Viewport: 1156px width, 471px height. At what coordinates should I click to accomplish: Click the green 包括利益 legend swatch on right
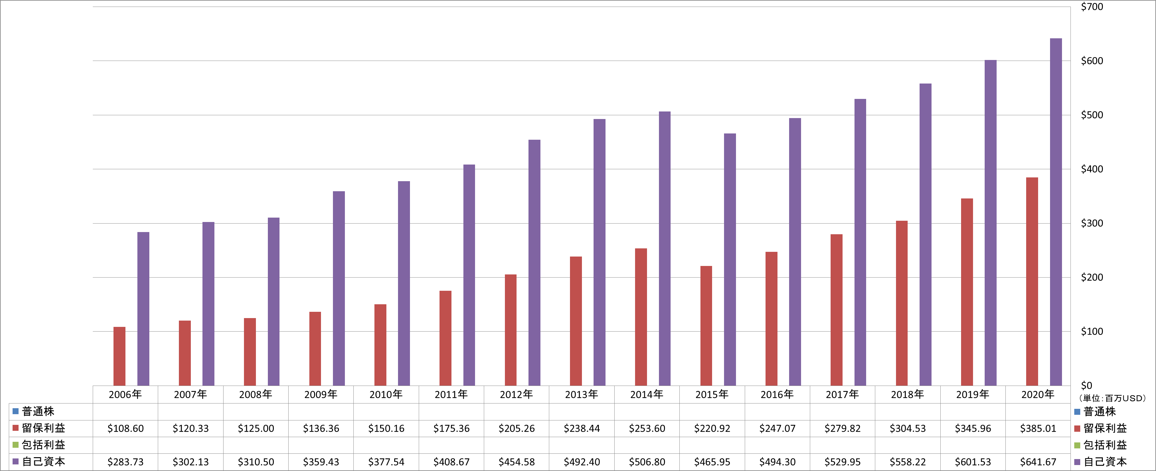pos(1077,445)
